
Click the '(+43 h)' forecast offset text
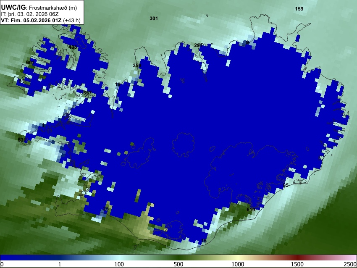[x=72, y=20]
